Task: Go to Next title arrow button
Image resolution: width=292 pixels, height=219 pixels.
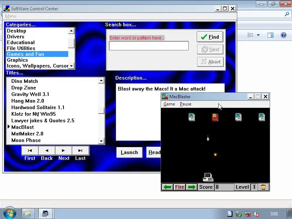Action: coord(64,150)
